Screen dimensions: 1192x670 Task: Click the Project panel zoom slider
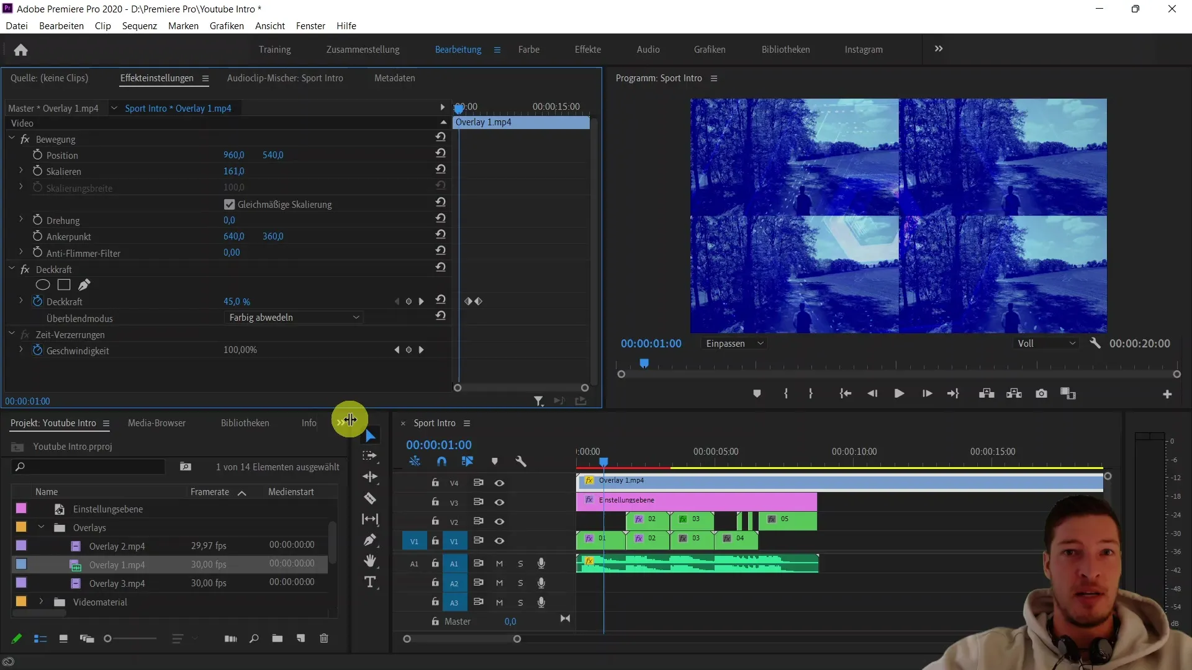tap(130, 638)
